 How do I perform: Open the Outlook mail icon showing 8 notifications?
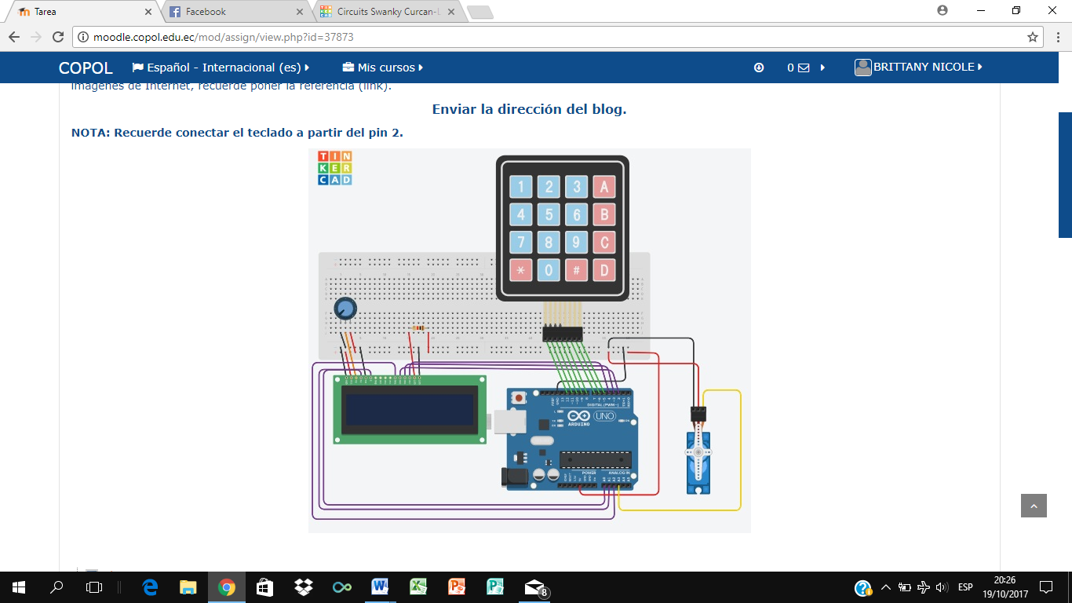pyautogui.click(x=533, y=587)
